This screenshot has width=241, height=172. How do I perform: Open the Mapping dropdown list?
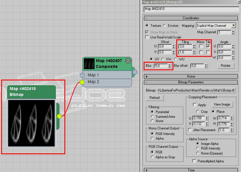coord(233,26)
